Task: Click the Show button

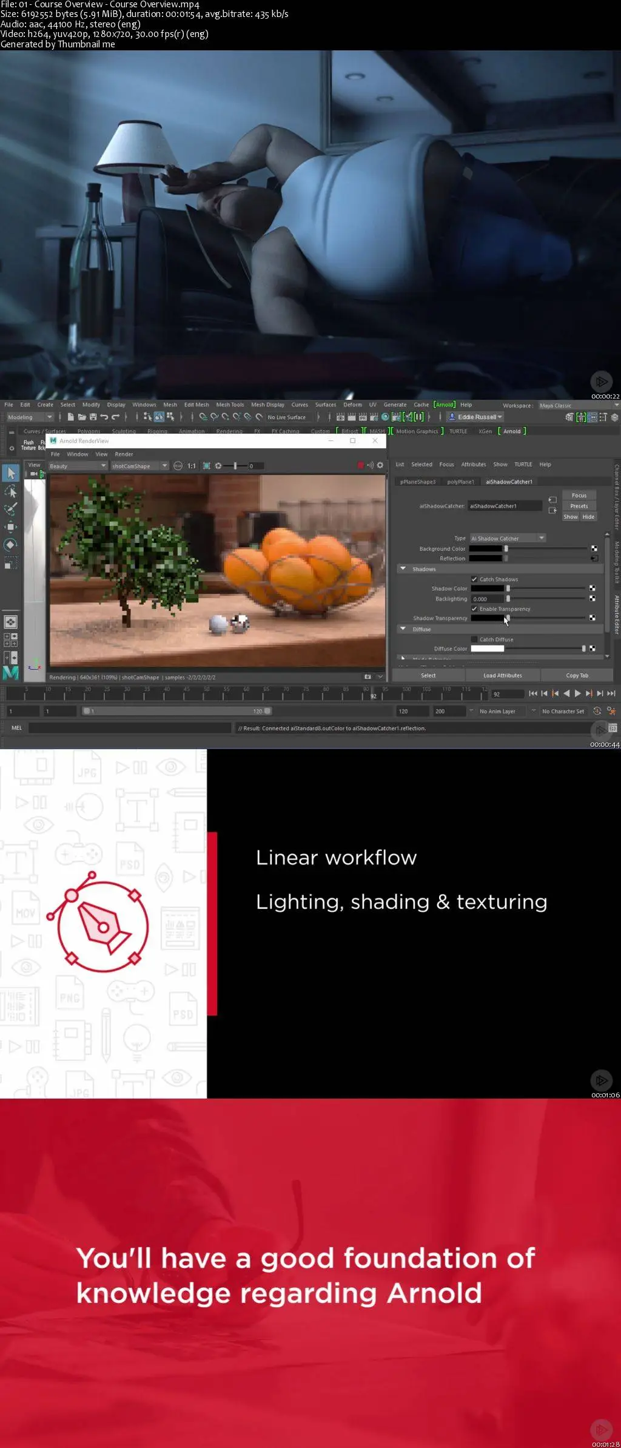Action: click(571, 517)
